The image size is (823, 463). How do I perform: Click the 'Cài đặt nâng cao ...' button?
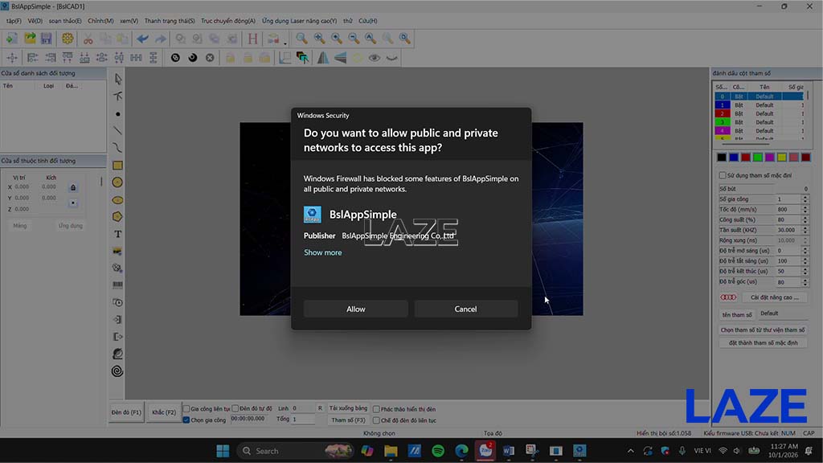pyautogui.click(x=774, y=297)
